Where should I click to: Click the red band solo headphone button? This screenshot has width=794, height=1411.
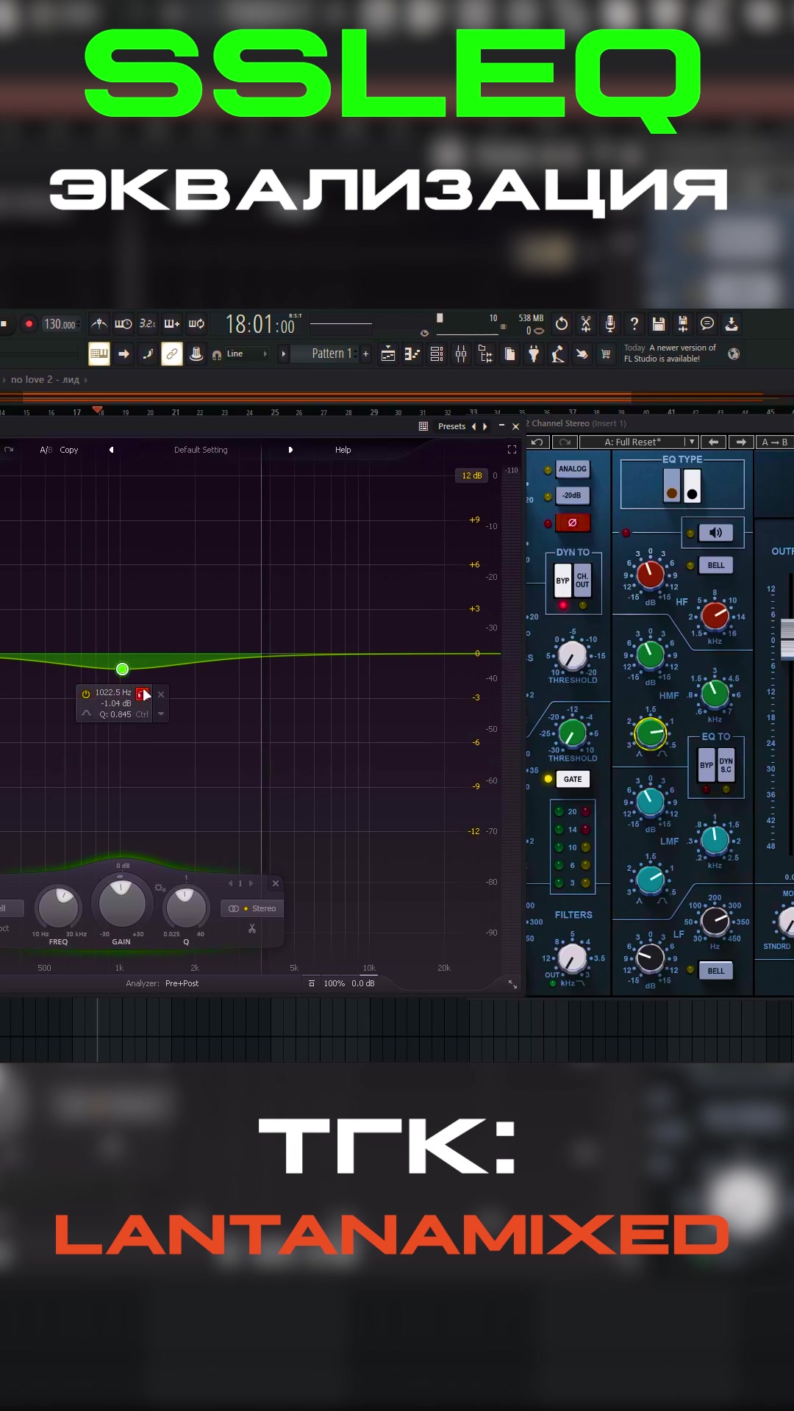point(143,694)
